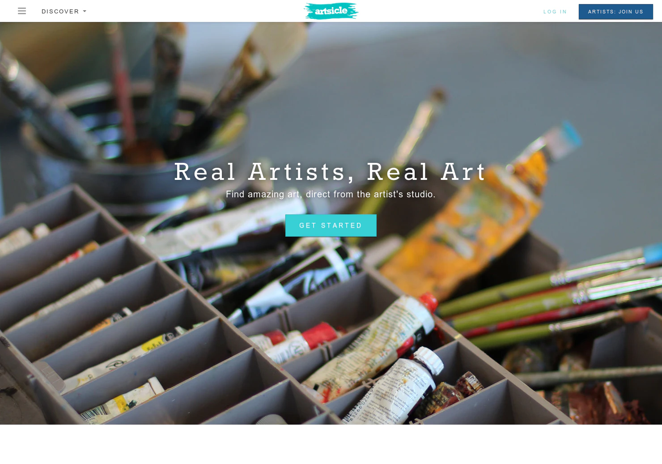Click the Artists: Join Us button
Viewport: 662px width, 464px height.
point(615,12)
